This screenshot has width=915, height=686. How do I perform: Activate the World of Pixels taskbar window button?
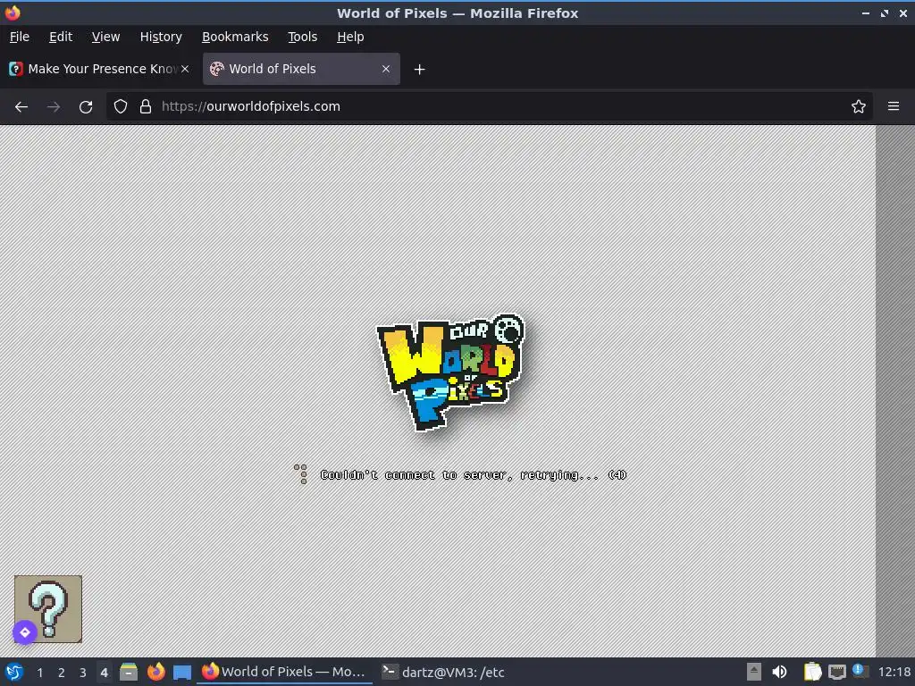[285, 672]
